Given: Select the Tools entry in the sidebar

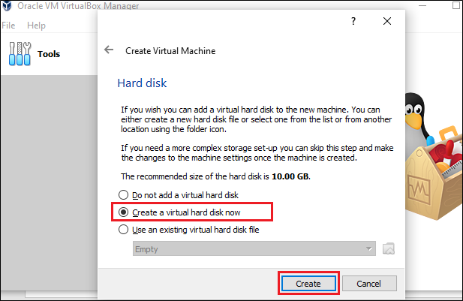Looking at the screenshot, I should (x=49, y=54).
